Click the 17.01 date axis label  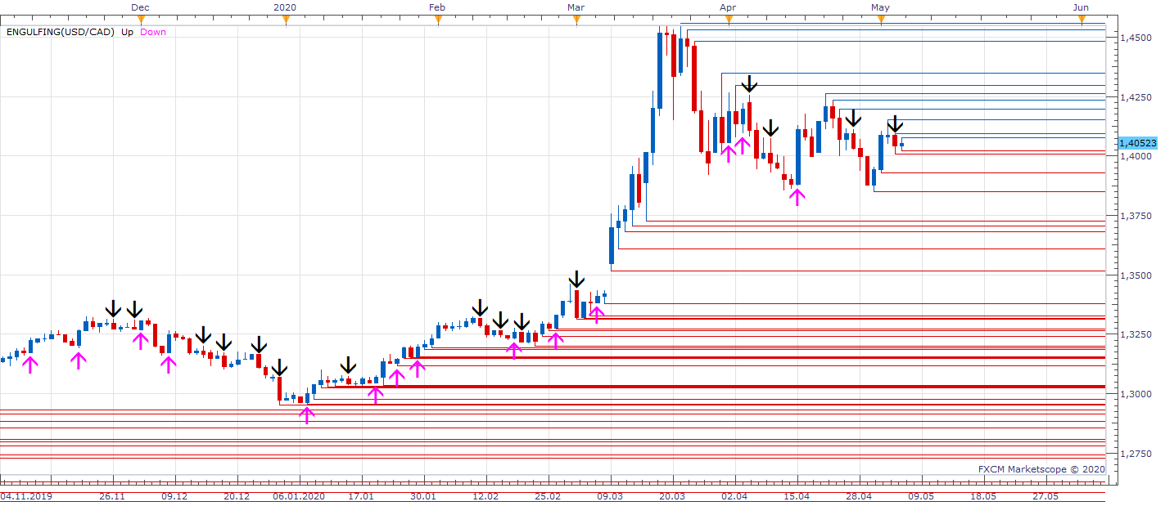(361, 496)
